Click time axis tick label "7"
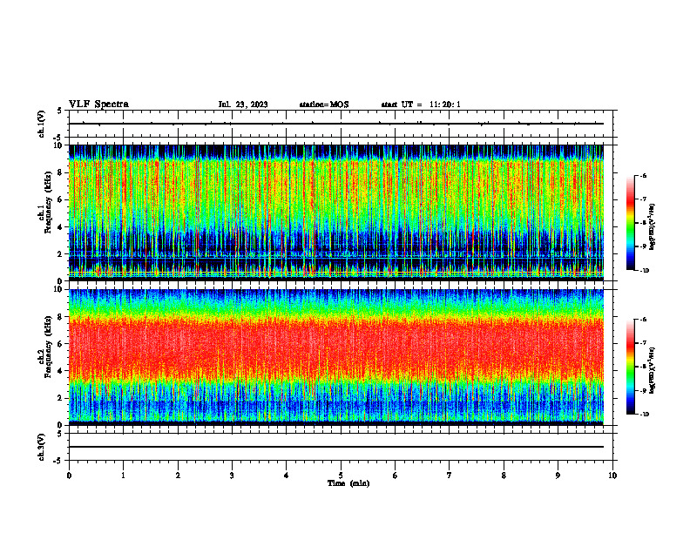The height and width of the screenshot is (533, 690). 450,476
